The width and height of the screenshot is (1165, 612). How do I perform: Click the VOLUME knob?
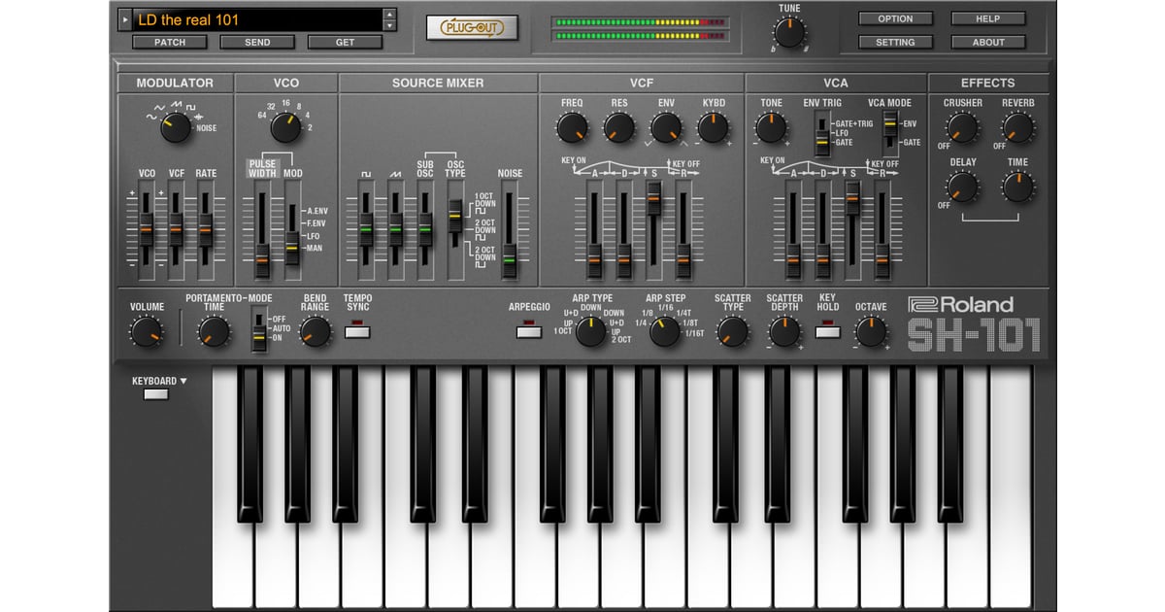(147, 333)
